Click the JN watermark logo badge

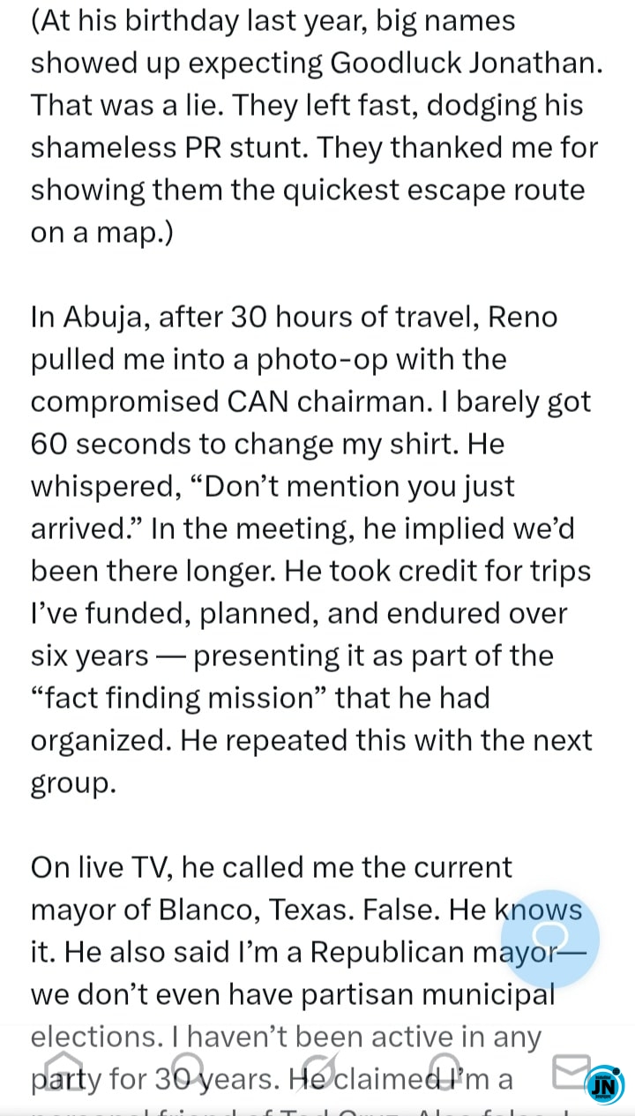[x=605, y=1086]
